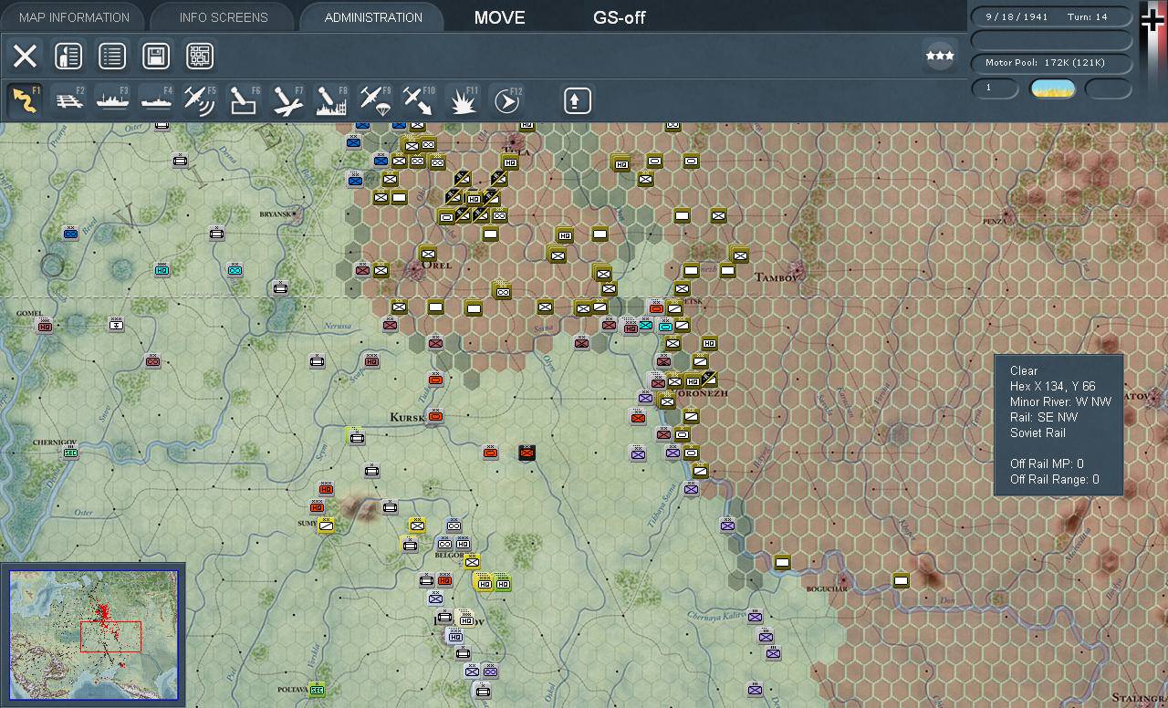The image size is (1168, 708).
Task: Click the Penza city label
Action: 993,221
